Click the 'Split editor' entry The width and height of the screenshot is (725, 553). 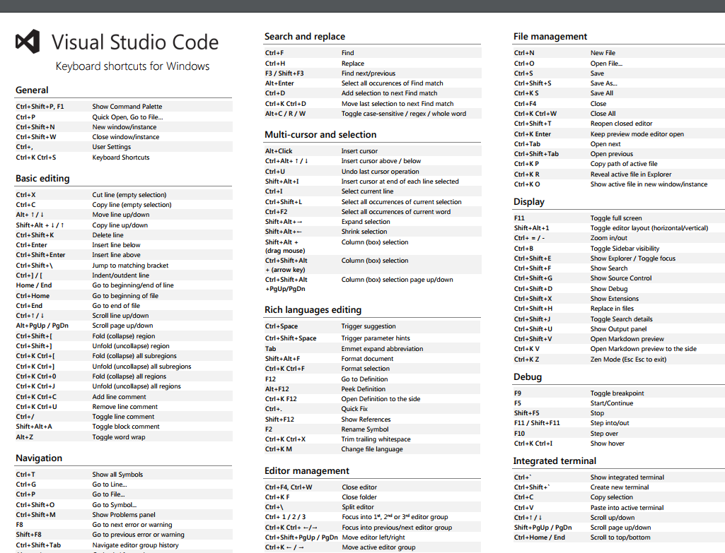tap(358, 507)
